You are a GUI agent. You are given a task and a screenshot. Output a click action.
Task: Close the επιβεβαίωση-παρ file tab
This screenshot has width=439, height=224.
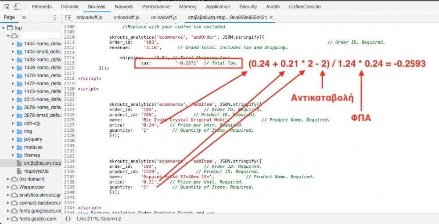coord(271,18)
